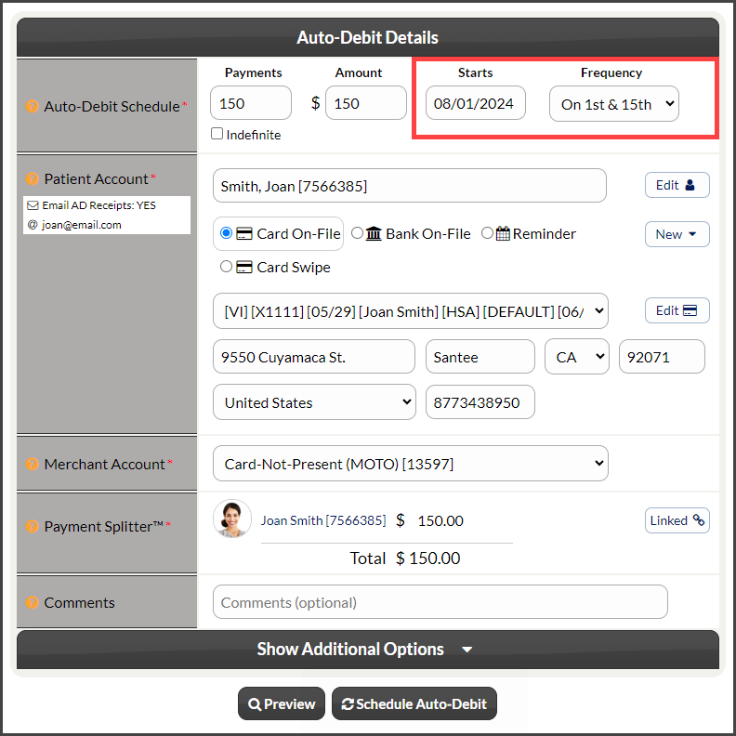The height and width of the screenshot is (736, 736).
Task: Click the street address field
Action: coord(313,357)
